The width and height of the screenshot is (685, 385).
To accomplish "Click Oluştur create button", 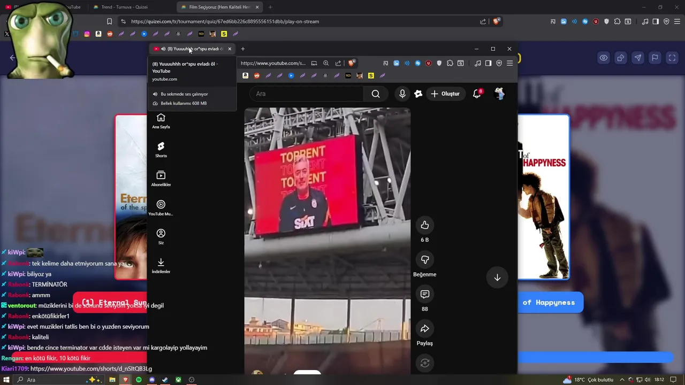I will click(445, 94).
